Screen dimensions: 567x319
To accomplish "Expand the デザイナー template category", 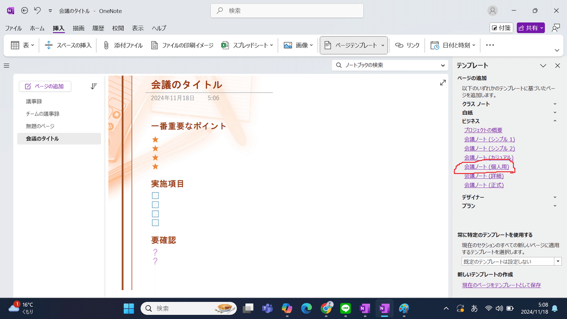I will [555, 197].
